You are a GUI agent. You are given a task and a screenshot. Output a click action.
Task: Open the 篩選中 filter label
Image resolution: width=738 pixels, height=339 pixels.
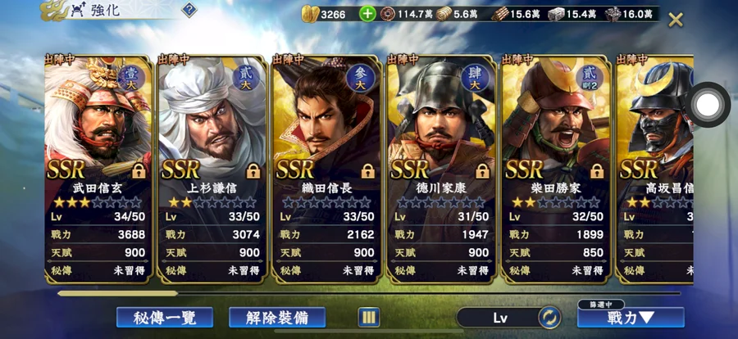[601, 305]
